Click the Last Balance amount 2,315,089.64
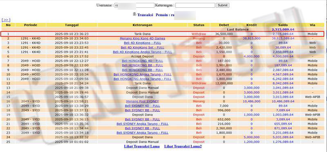 pos(283,29)
